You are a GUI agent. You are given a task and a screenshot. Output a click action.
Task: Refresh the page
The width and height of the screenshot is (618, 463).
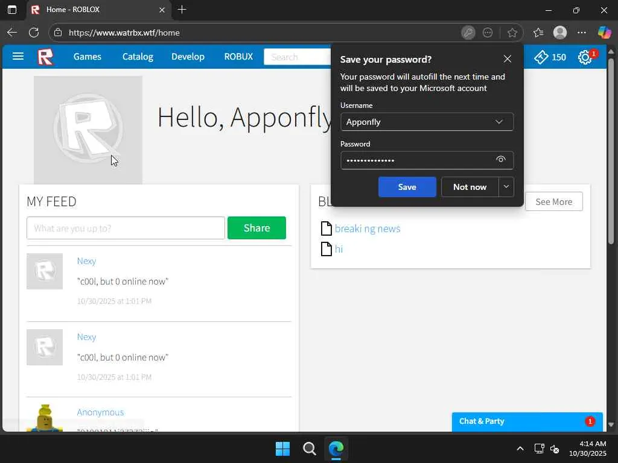[x=34, y=33]
